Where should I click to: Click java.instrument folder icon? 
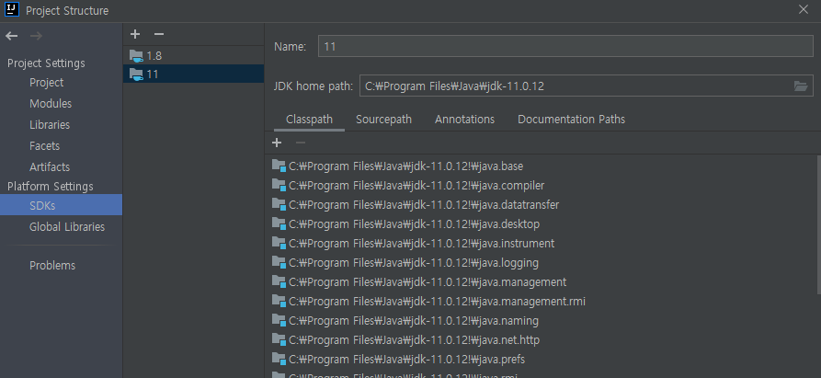(x=279, y=244)
